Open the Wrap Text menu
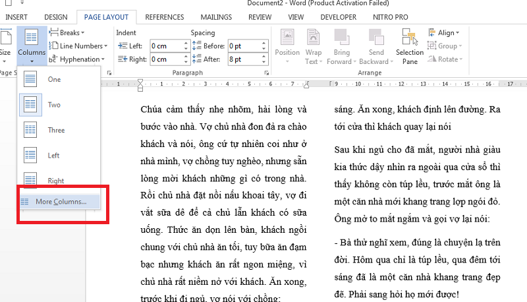 314,46
